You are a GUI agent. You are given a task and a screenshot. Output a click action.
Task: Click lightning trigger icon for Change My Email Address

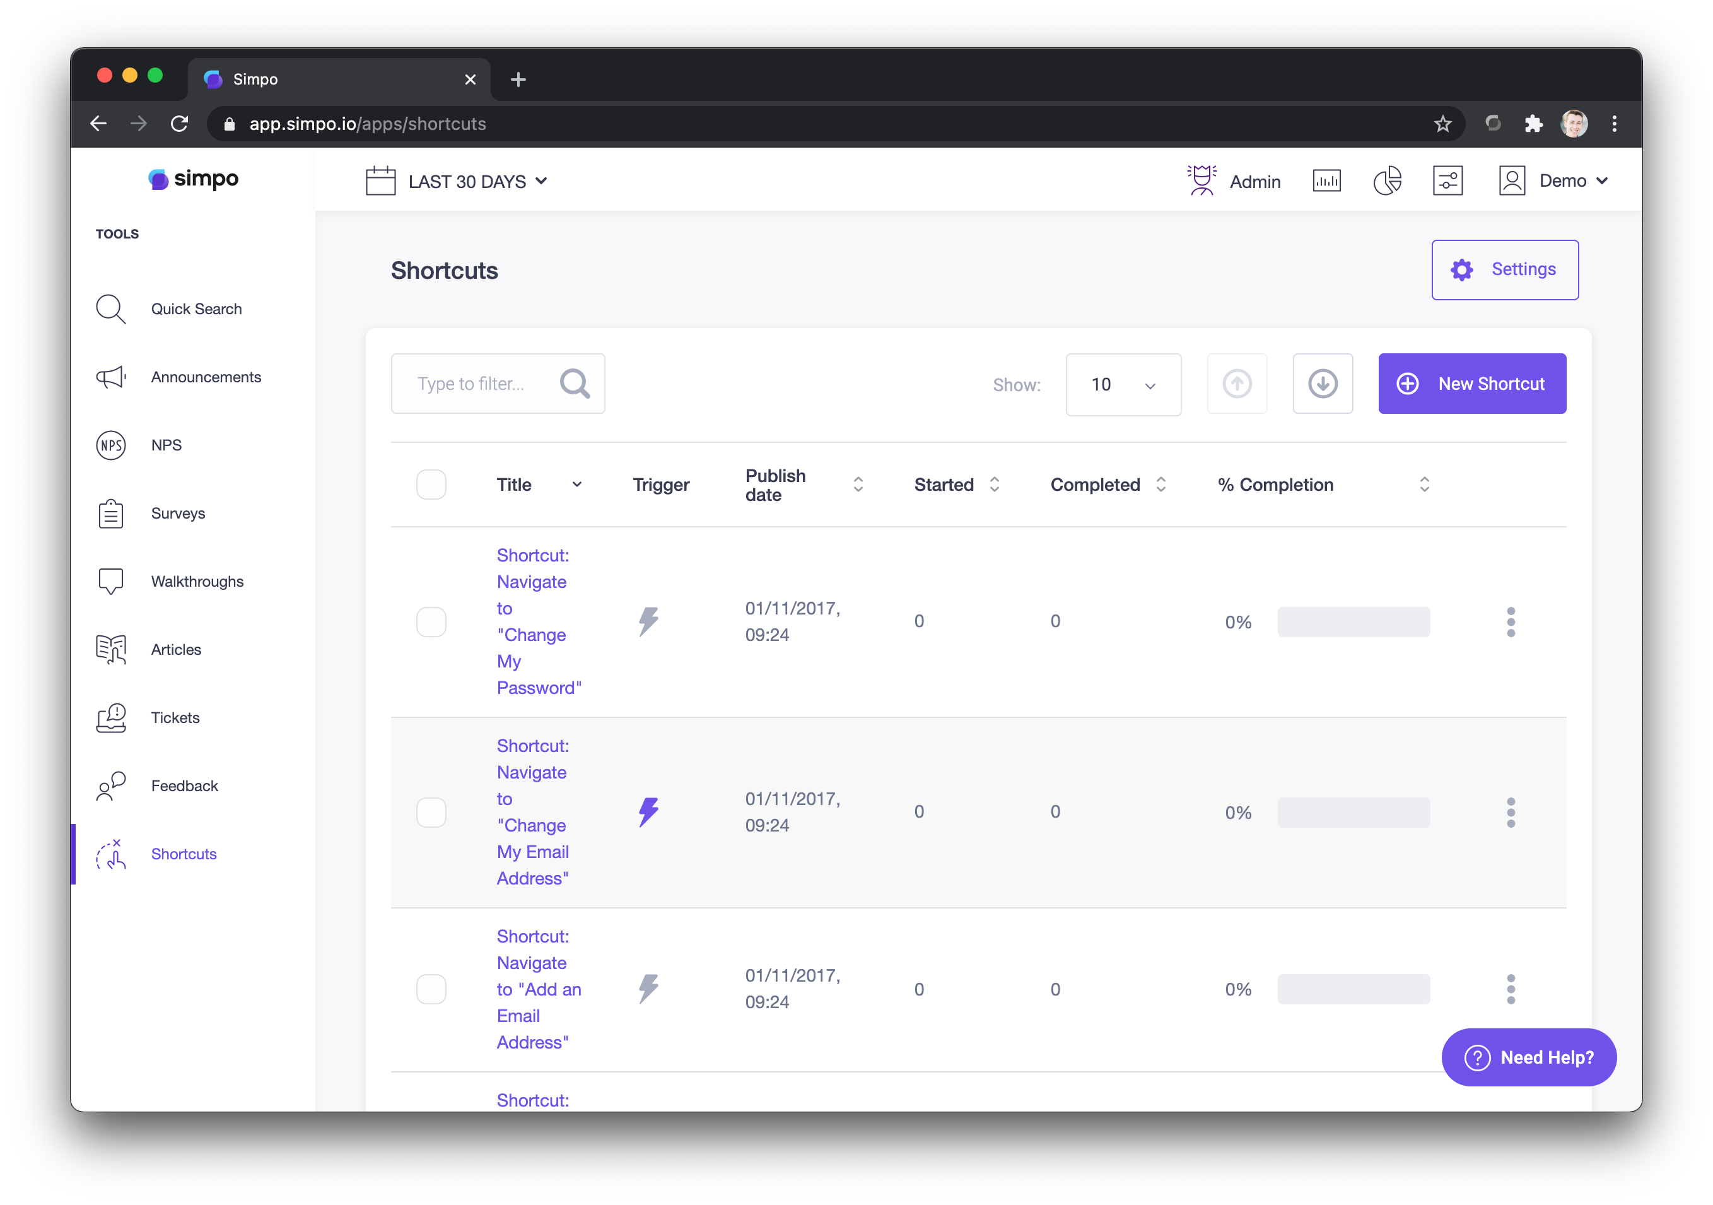point(648,812)
